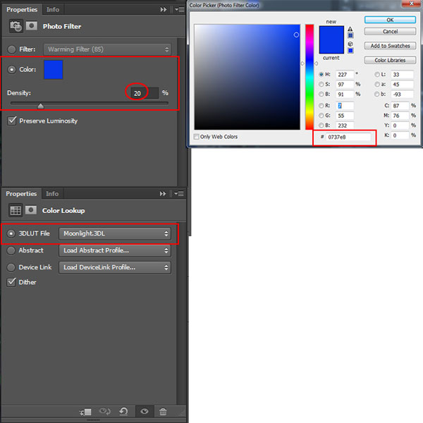Click the Photo Filter adjustment camera icon

point(16,26)
